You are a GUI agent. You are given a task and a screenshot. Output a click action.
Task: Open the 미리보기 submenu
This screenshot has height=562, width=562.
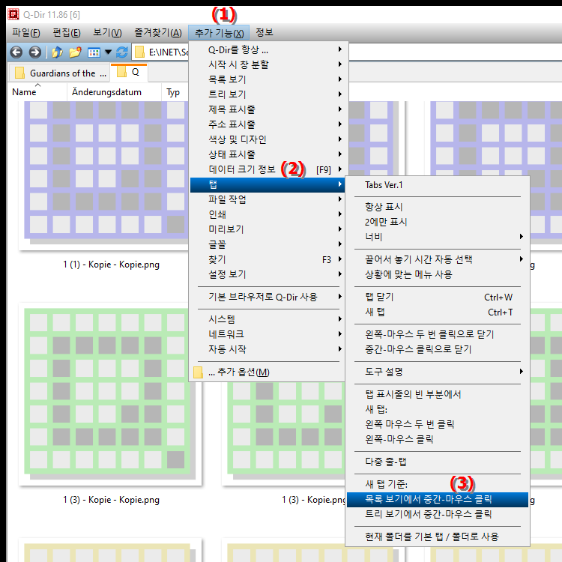[267, 229]
